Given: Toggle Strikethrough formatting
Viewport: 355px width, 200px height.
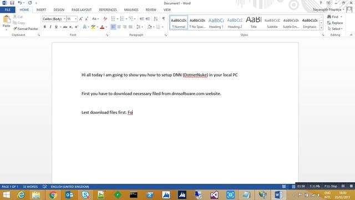Looking at the screenshot, I should 65,27.
